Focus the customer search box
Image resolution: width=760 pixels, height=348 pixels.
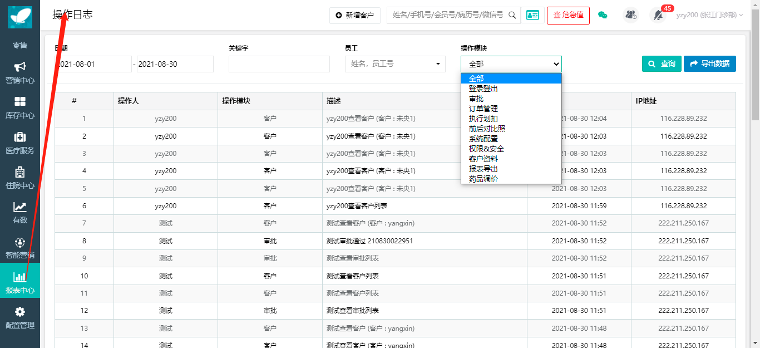click(447, 15)
